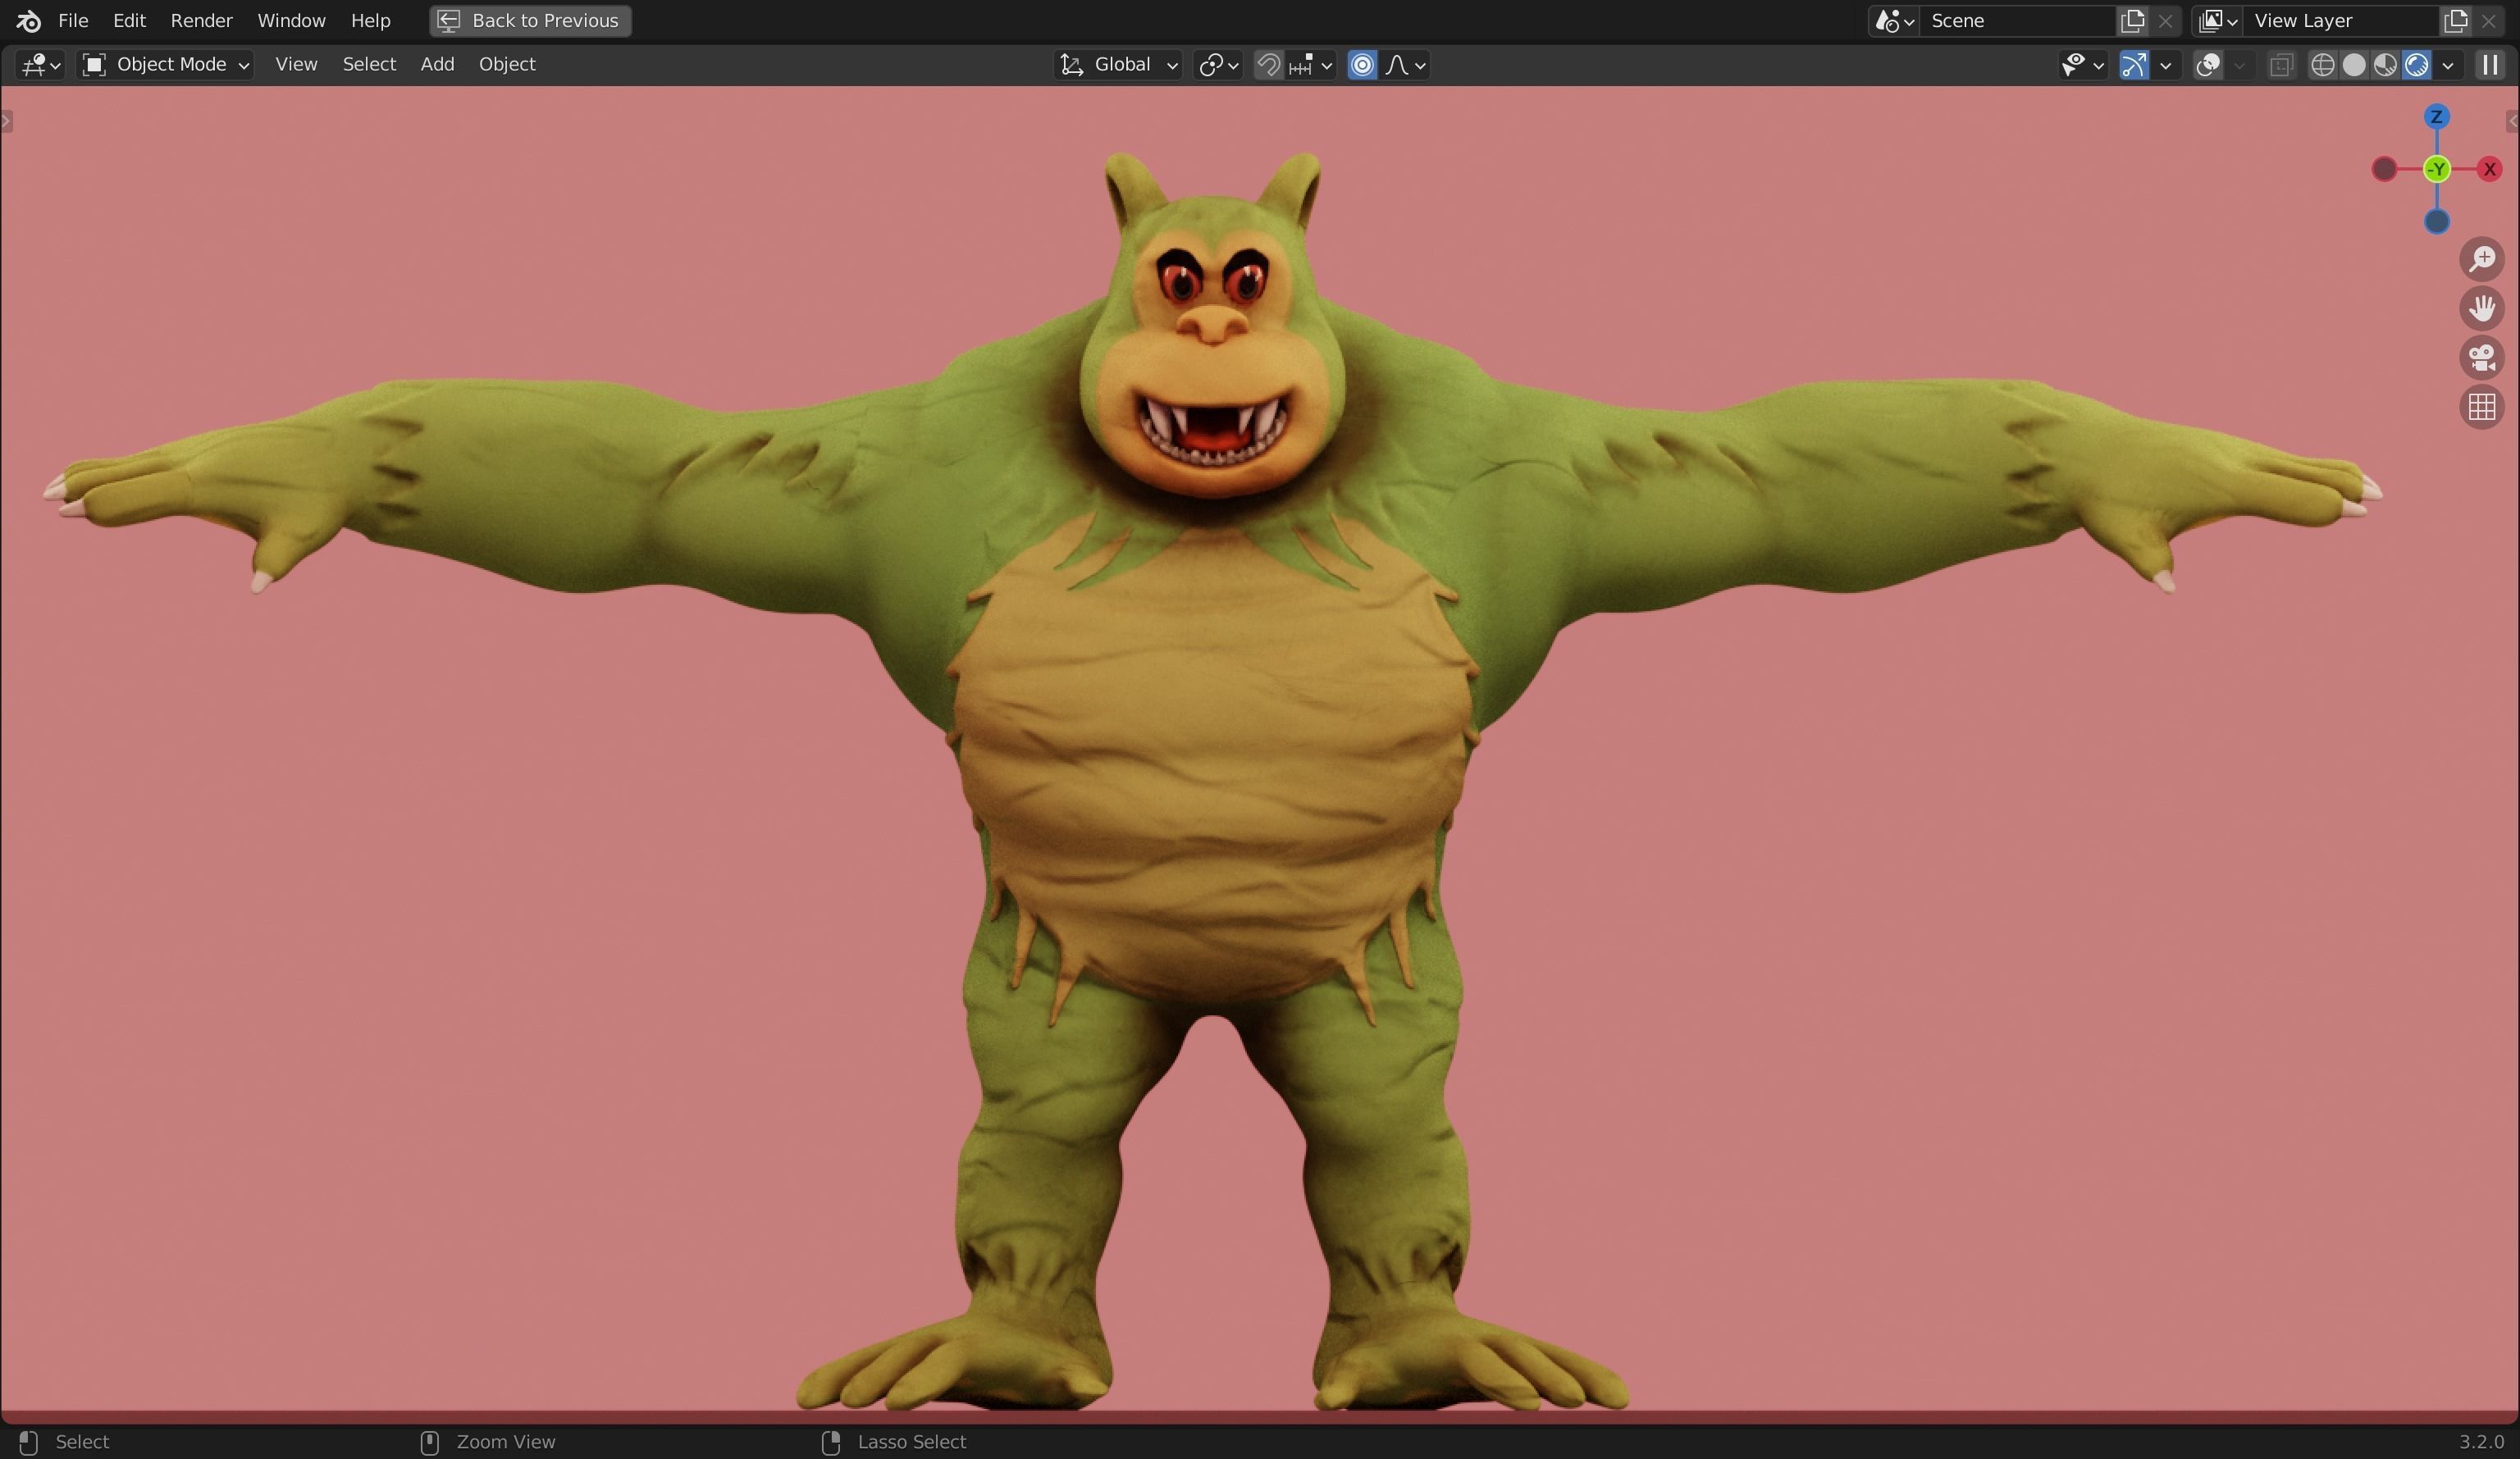Click the Scene name field
Screen dimensions: 2520x1459
click(x=2016, y=21)
